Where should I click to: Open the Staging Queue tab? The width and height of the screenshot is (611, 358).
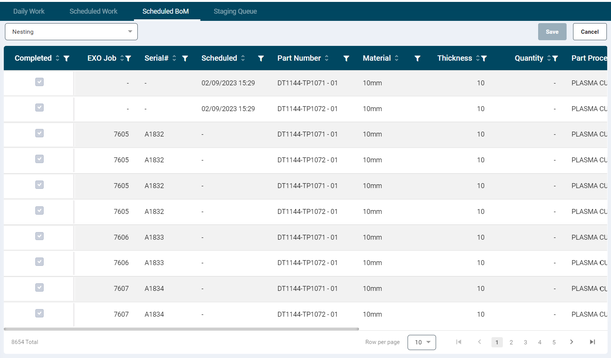235,11
